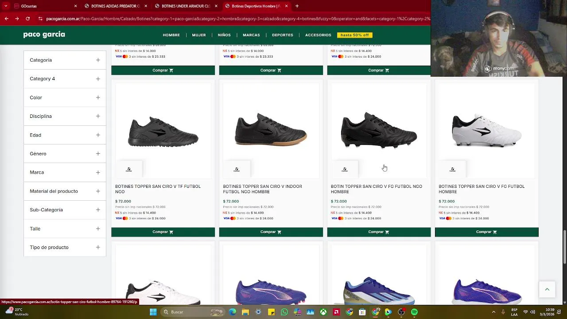This screenshot has height=319, width=567.
Task: Close the GOcuotas tab
Action: point(75,6)
